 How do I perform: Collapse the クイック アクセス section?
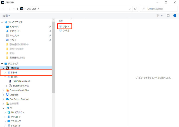(2, 22)
